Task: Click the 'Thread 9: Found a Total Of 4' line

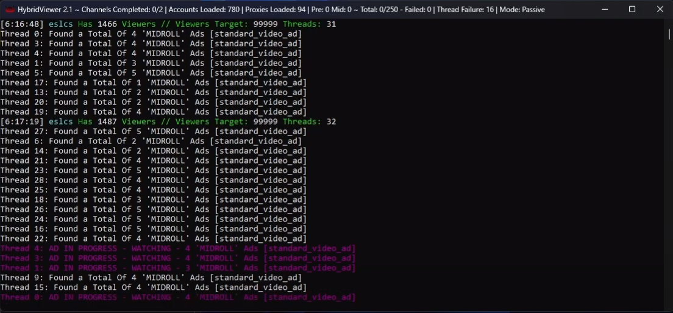Action: [x=151, y=278]
